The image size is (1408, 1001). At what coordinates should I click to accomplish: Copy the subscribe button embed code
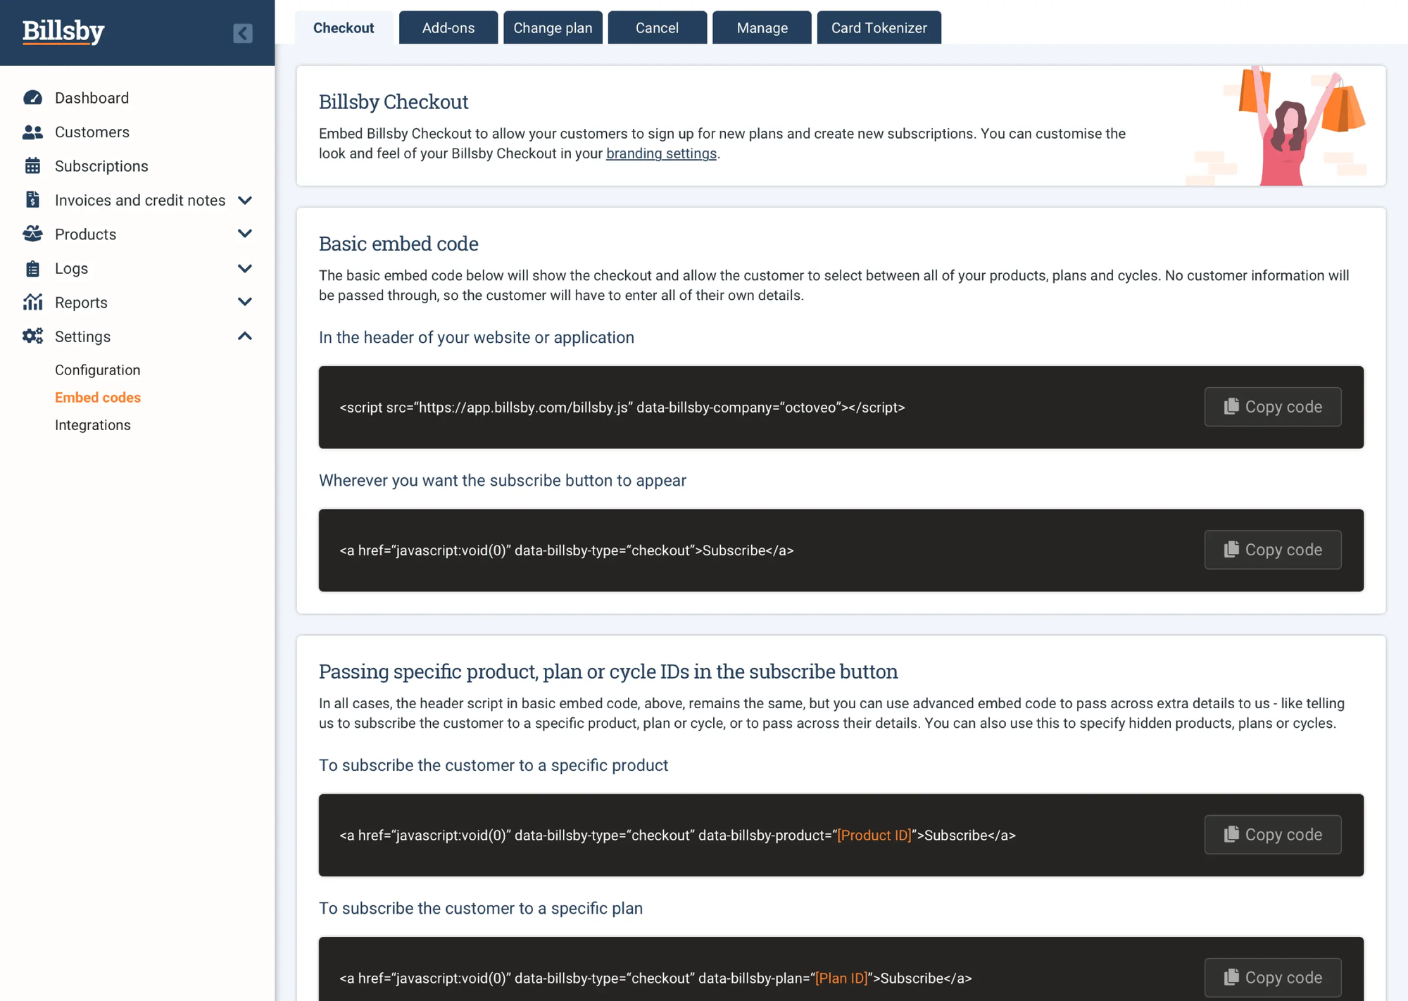pos(1273,549)
